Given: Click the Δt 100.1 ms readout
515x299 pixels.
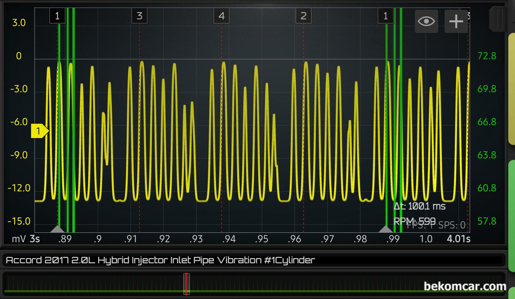Looking at the screenshot, I should (x=419, y=206).
